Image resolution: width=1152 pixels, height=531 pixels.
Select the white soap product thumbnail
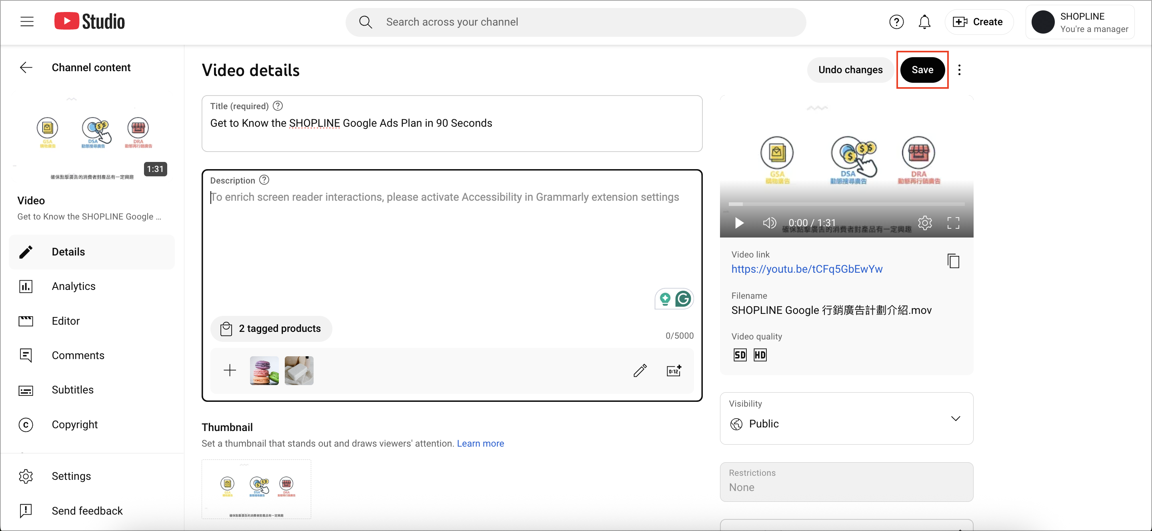[x=299, y=370]
